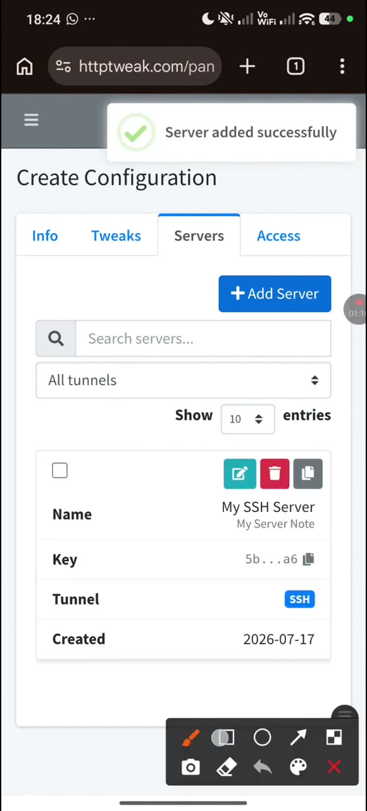Click the green edit server icon
367x811 pixels.
[240, 474]
